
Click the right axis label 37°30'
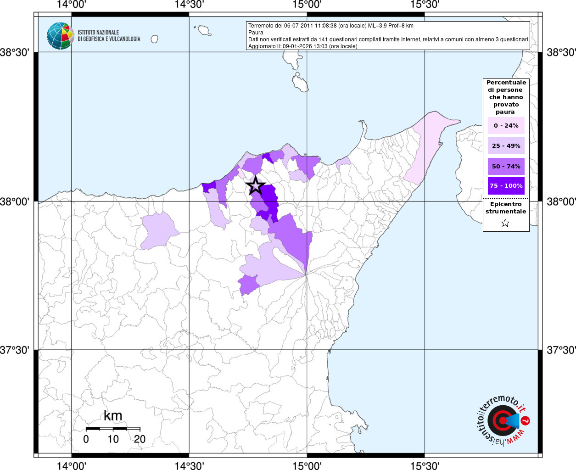click(x=561, y=350)
